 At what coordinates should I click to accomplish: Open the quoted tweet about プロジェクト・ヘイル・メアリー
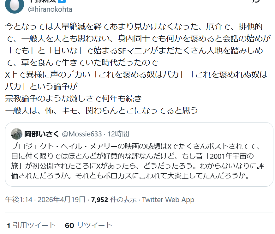(139, 154)
